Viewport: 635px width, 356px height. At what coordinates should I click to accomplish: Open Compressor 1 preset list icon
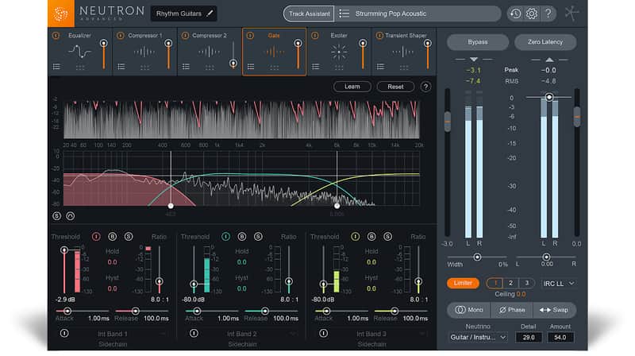(x=121, y=67)
